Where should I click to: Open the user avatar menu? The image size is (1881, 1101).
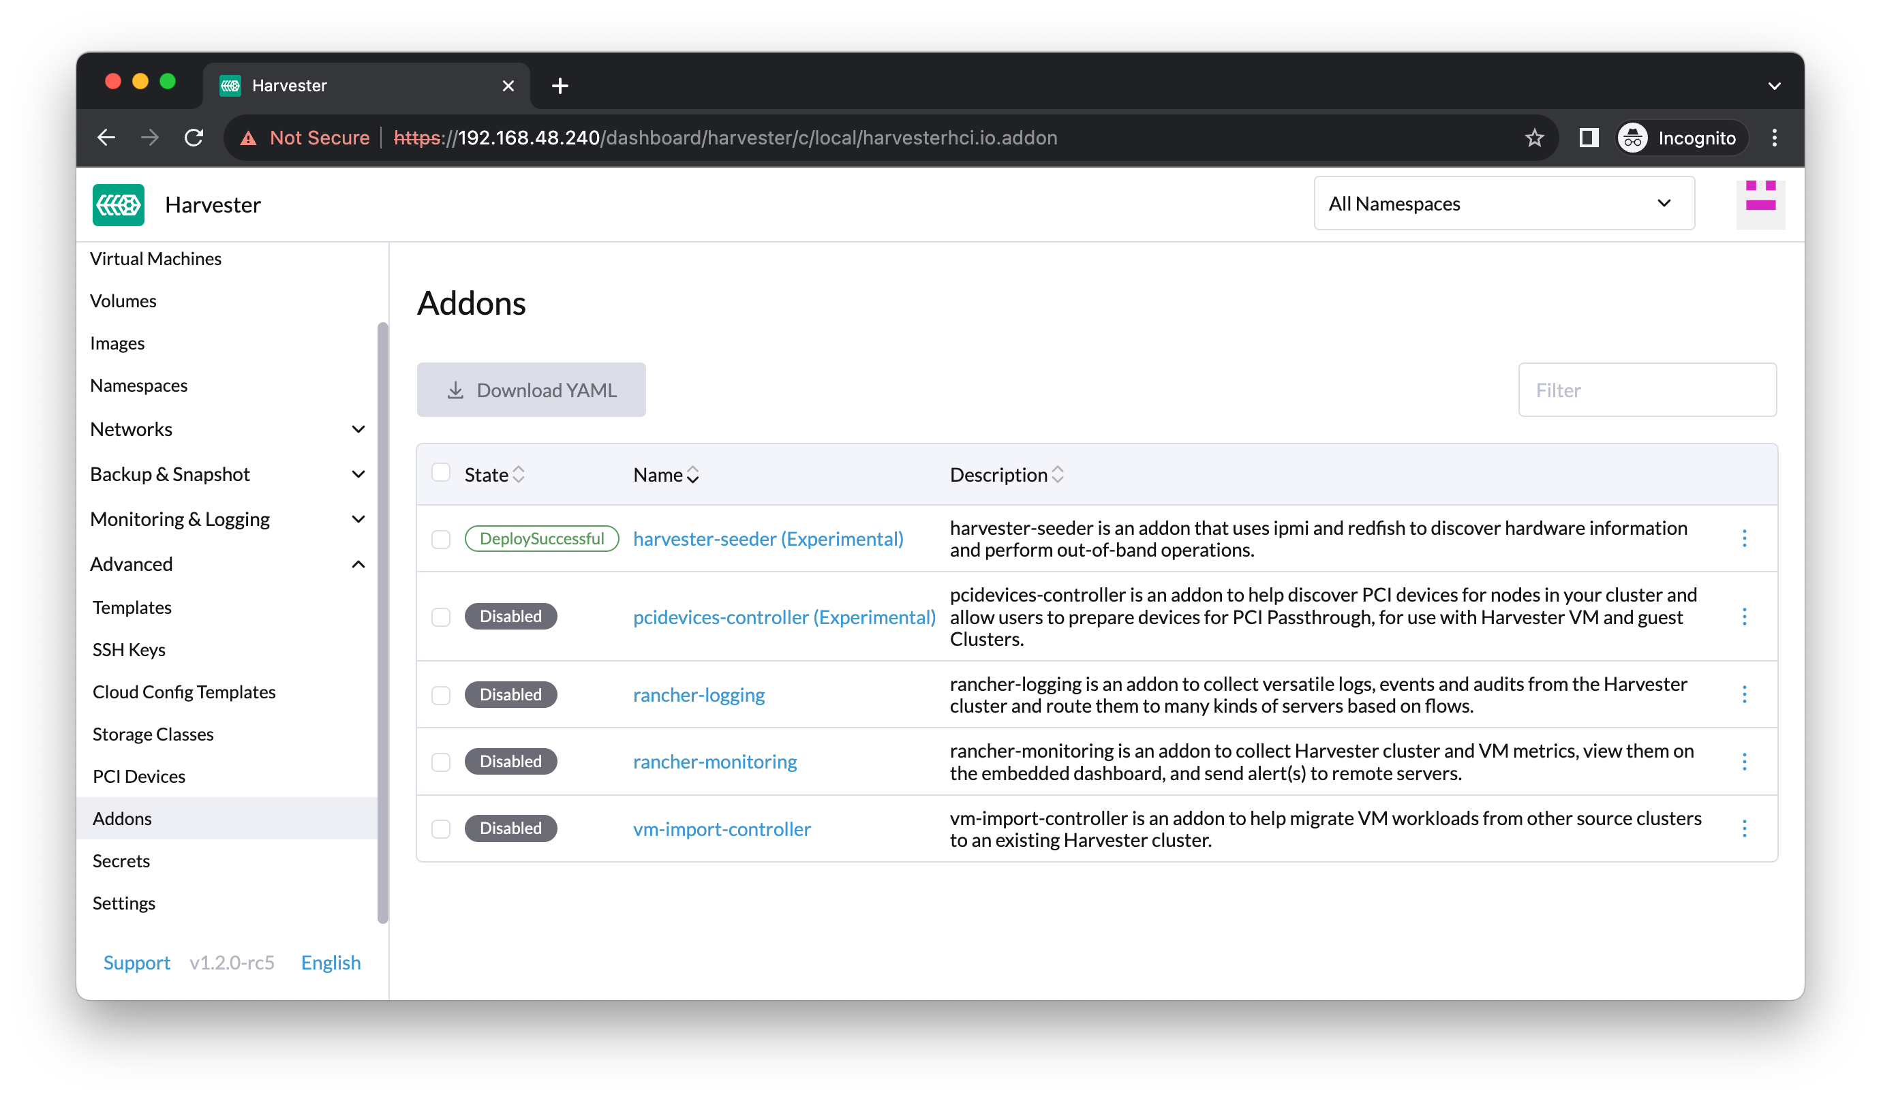1759,204
